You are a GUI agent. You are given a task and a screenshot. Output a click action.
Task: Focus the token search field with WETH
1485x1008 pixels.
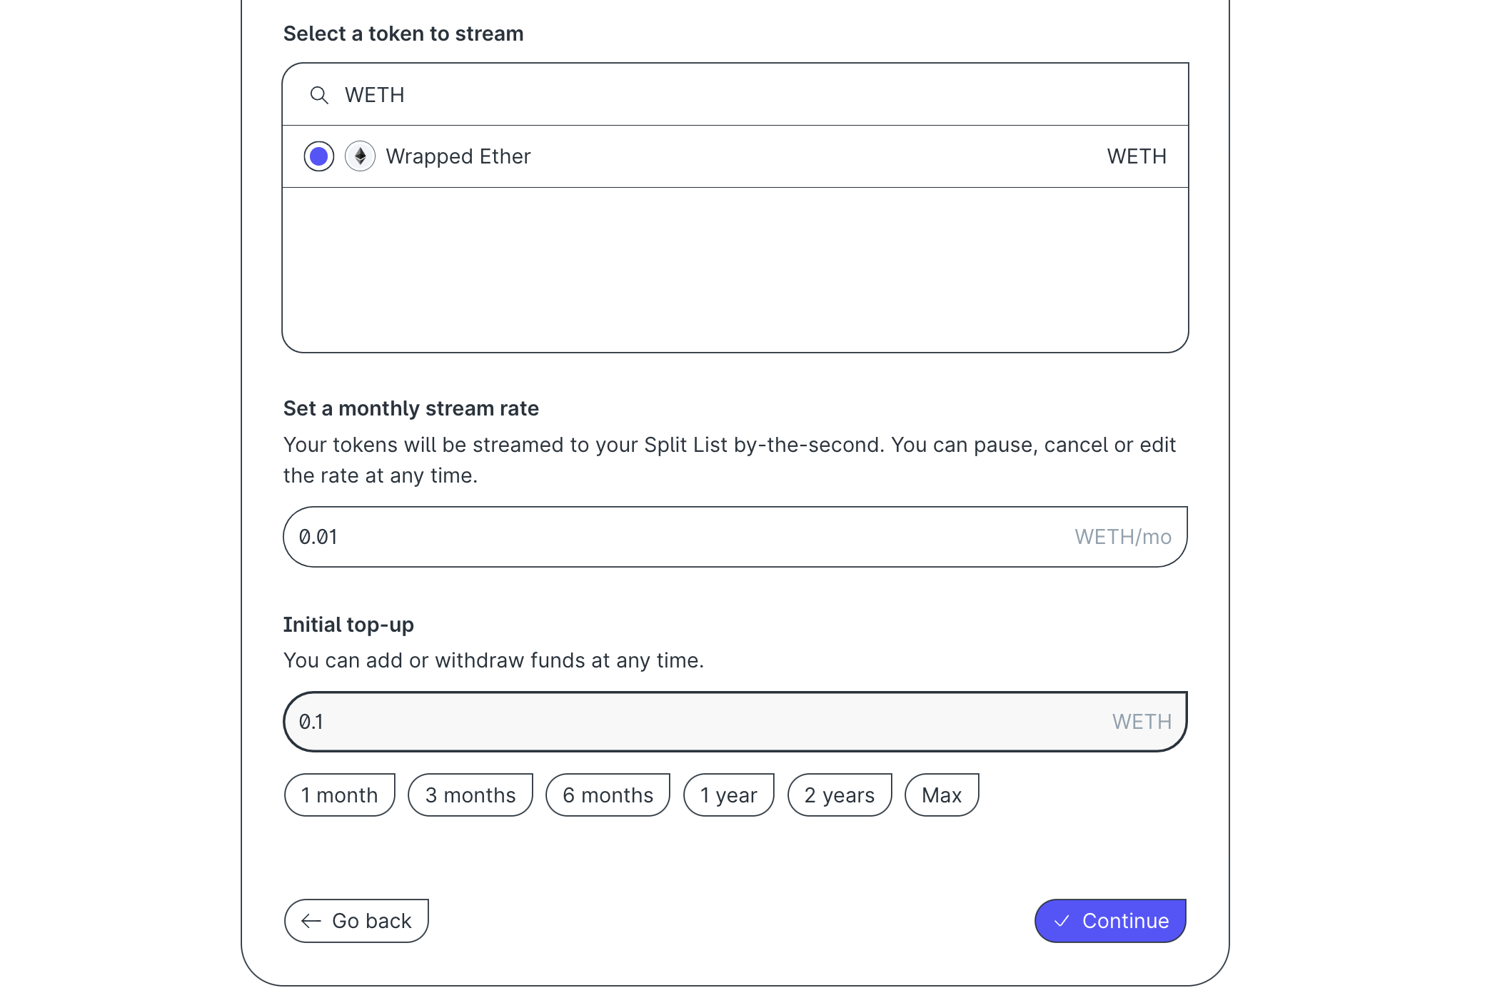(735, 95)
